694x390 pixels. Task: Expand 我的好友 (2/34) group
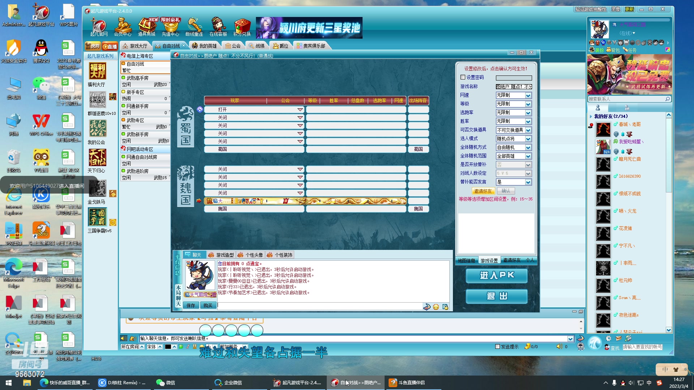click(x=591, y=116)
